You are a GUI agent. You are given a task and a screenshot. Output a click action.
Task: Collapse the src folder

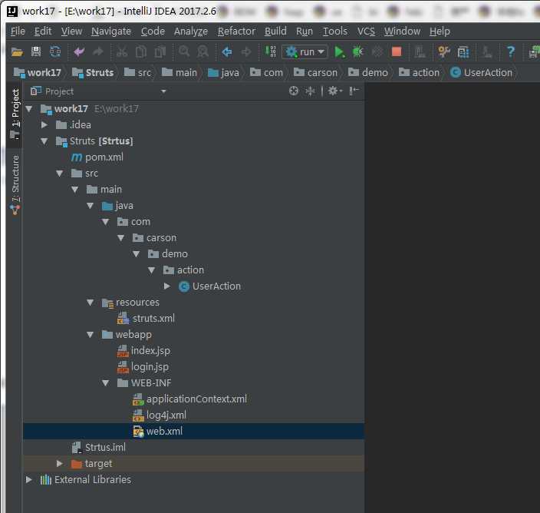60,174
